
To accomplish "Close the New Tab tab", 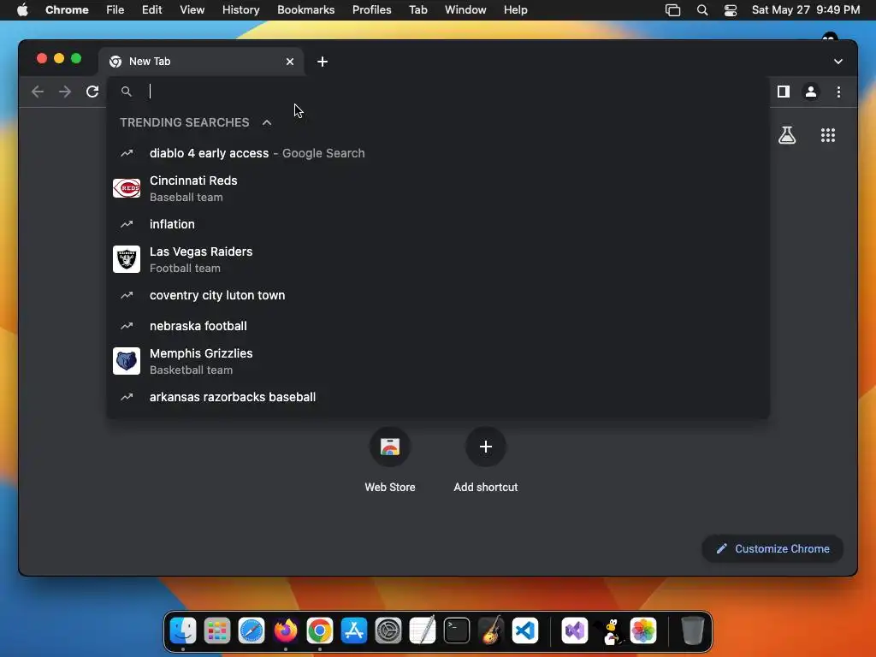I will tap(290, 62).
